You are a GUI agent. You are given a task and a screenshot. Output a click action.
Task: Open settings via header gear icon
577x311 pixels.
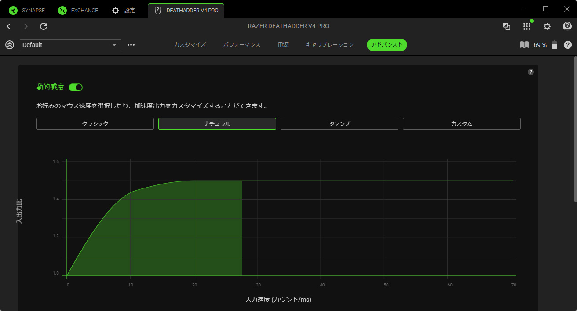(547, 26)
